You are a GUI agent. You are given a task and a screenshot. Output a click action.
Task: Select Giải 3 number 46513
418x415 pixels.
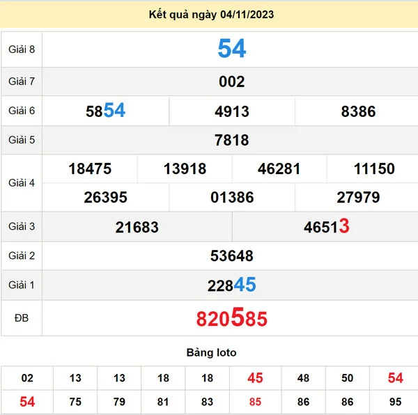[x=326, y=227]
